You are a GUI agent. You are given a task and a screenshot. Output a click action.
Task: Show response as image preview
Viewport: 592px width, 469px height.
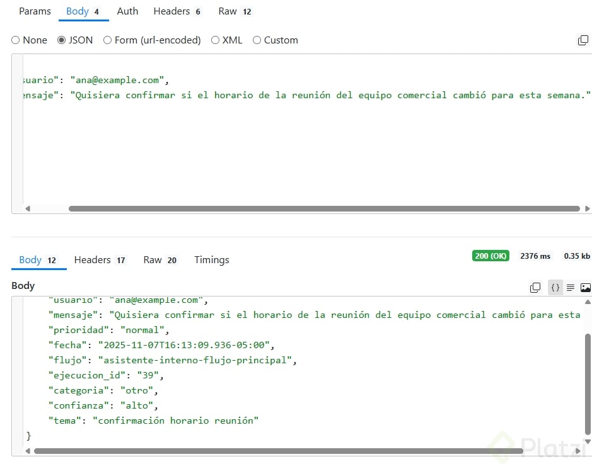(x=586, y=288)
